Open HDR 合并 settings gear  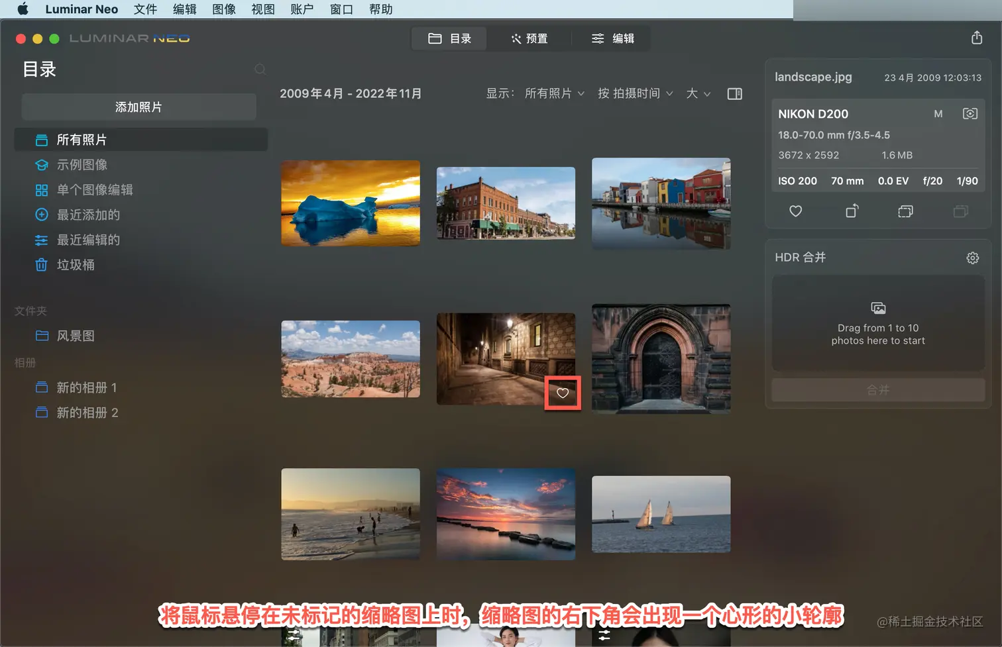pyautogui.click(x=972, y=258)
